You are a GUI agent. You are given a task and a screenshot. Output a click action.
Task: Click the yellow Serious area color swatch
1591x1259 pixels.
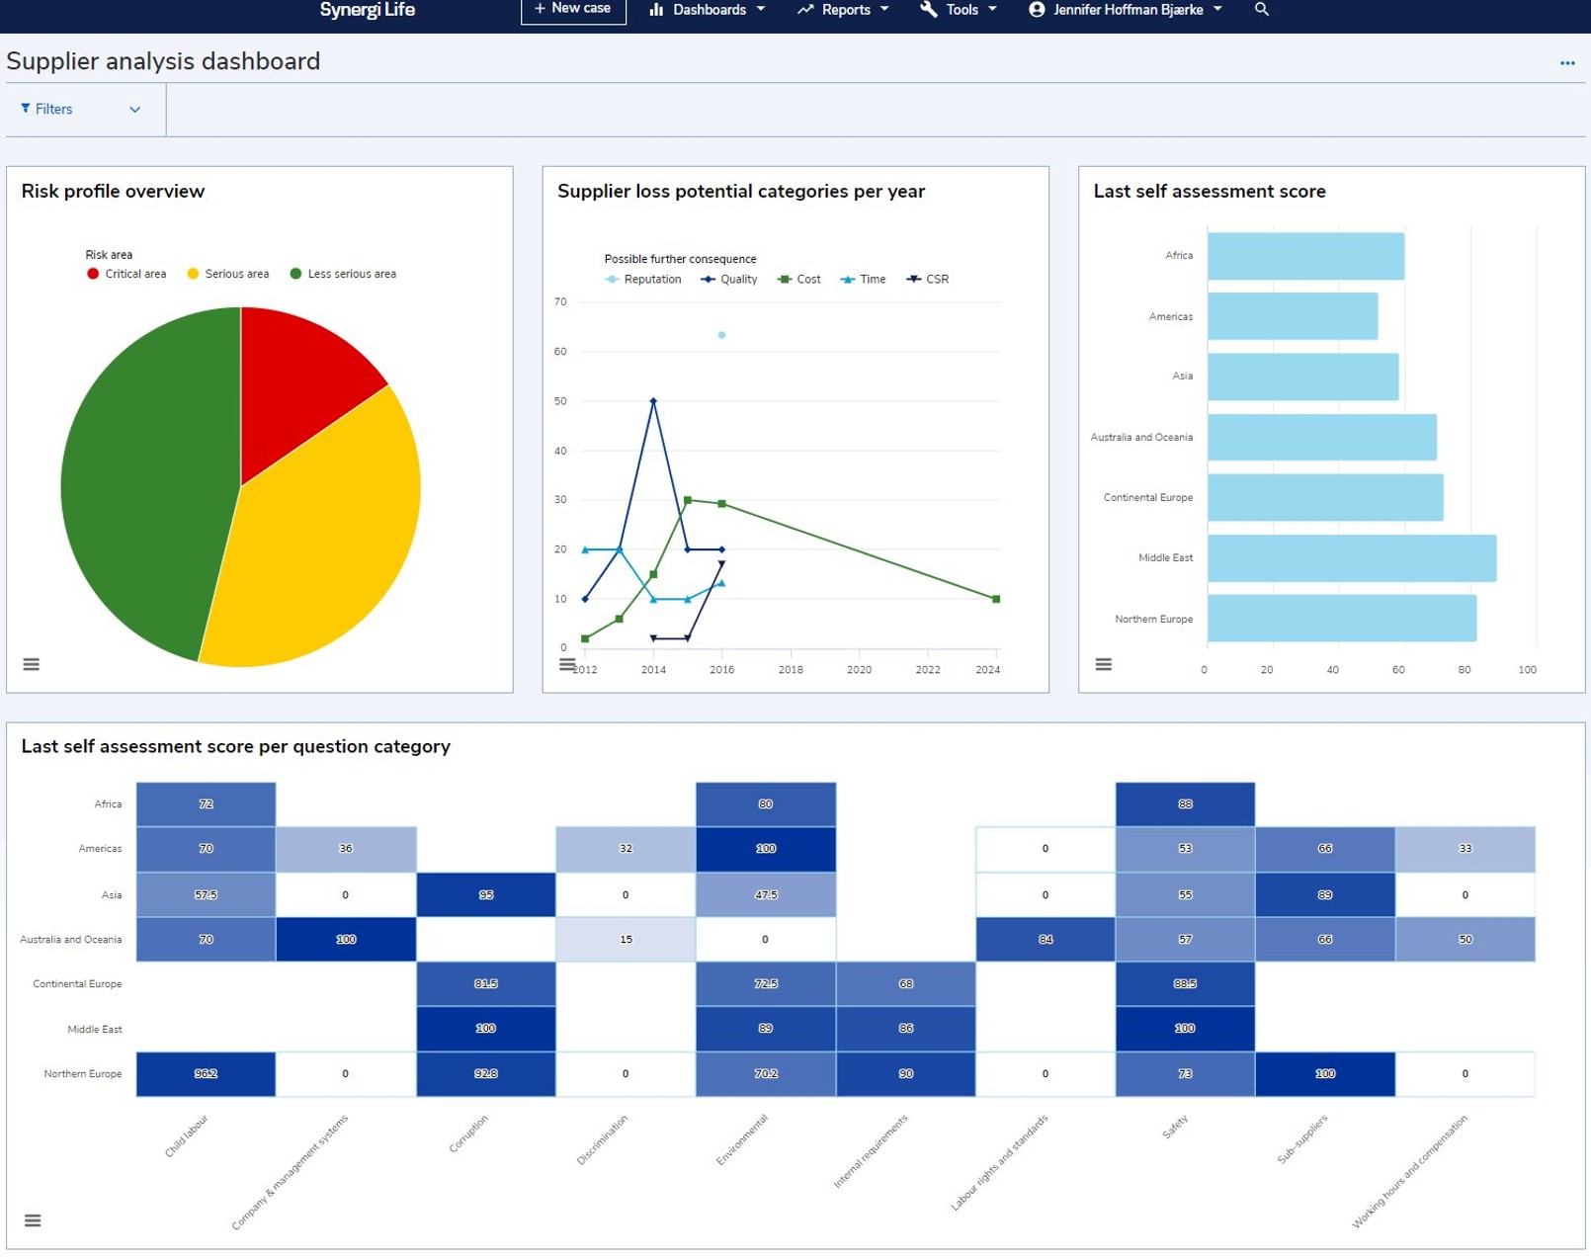194,274
